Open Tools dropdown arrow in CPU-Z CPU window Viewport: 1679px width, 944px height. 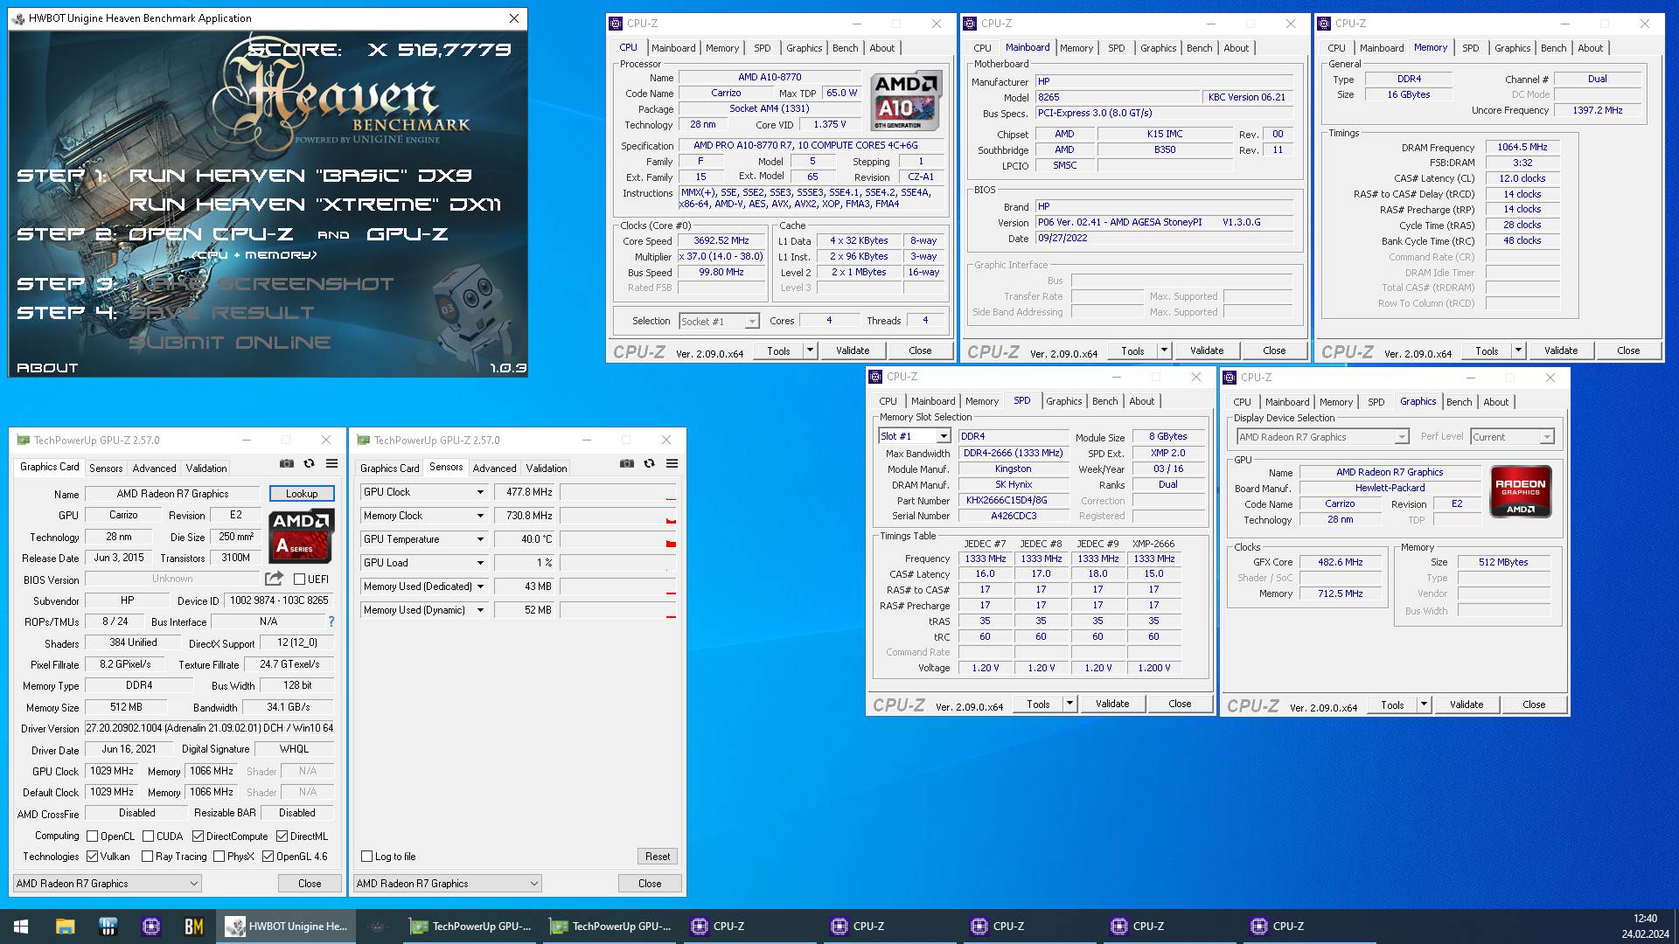[x=811, y=351]
